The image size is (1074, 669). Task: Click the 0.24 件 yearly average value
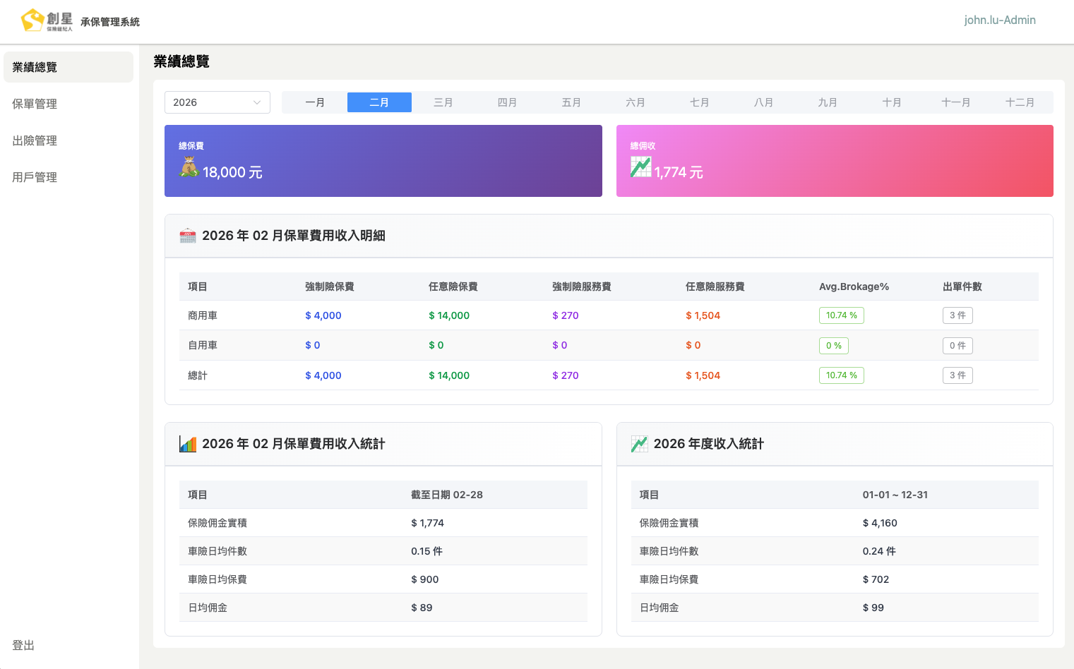879,551
